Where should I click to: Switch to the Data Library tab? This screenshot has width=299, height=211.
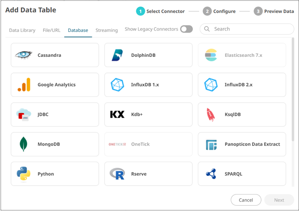click(x=22, y=30)
